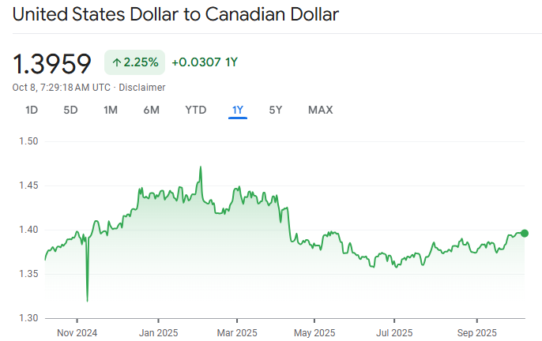Show the 1M chart view
The image size is (542, 341).
coord(111,110)
